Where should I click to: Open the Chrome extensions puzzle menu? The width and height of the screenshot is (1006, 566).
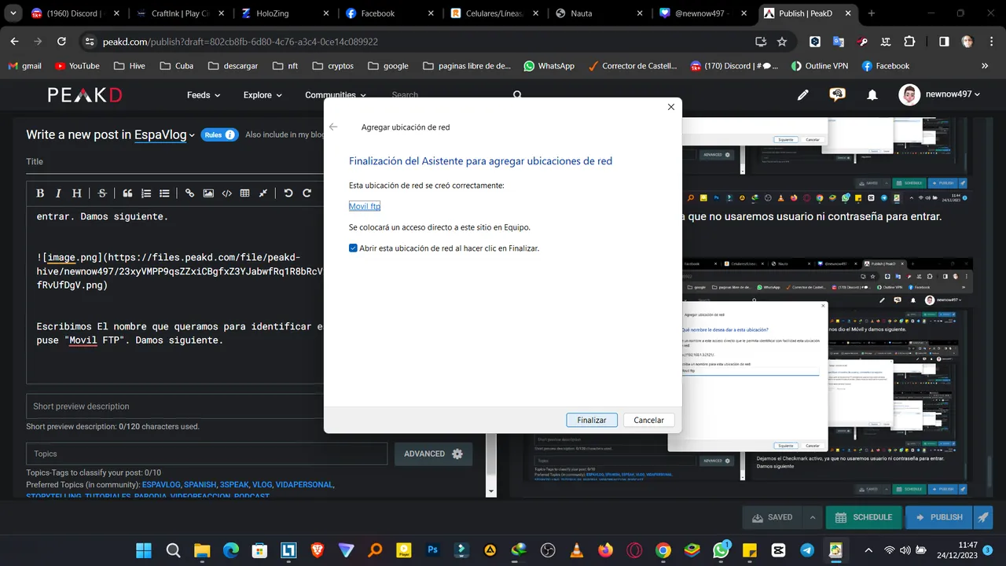[x=910, y=42]
